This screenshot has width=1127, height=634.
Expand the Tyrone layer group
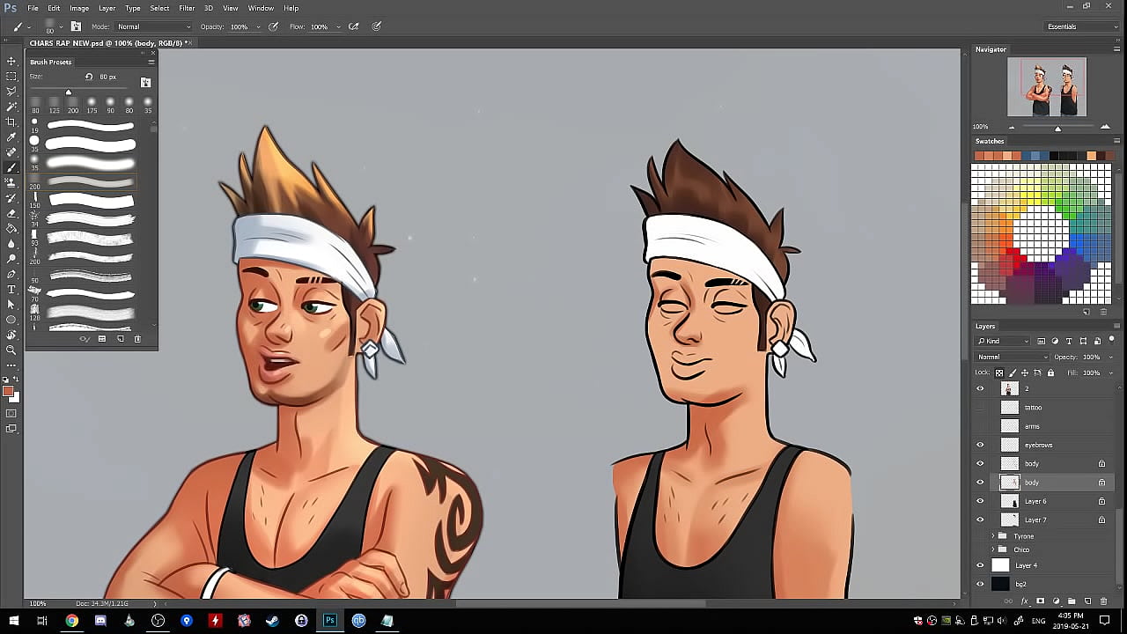click(x=993, y=536)
